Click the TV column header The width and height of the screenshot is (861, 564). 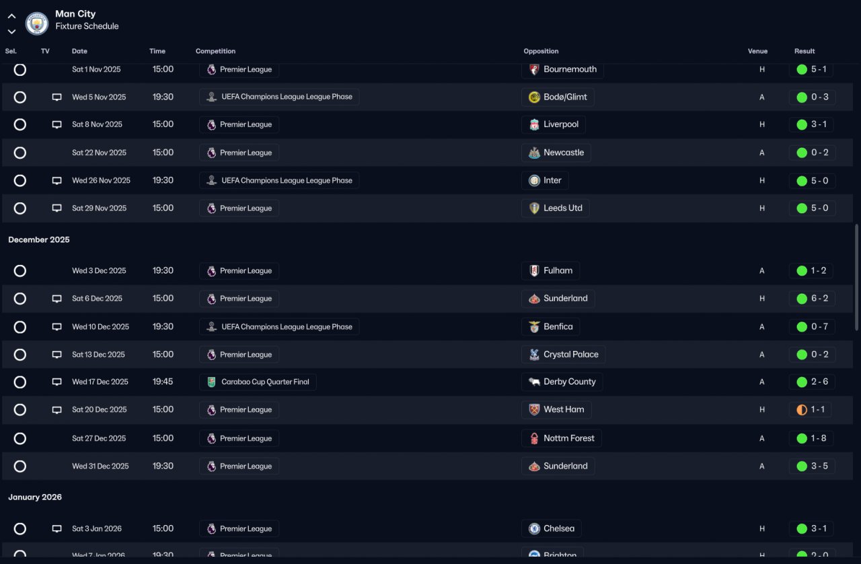[x=45, y=51]
